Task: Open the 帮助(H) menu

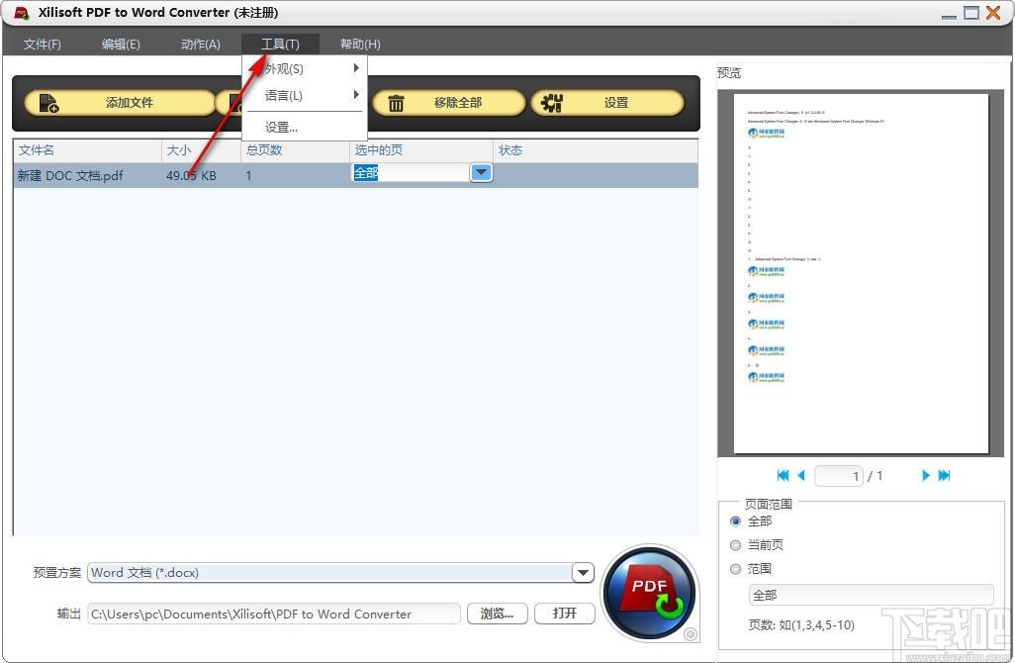Action: [360, 44]
